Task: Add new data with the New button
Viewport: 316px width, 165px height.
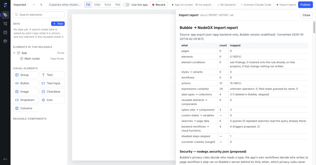Action: pos(58,24)
